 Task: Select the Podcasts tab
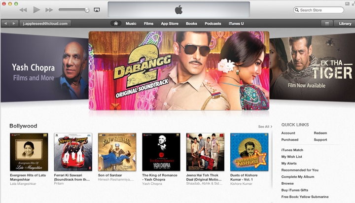coord(213,24)
